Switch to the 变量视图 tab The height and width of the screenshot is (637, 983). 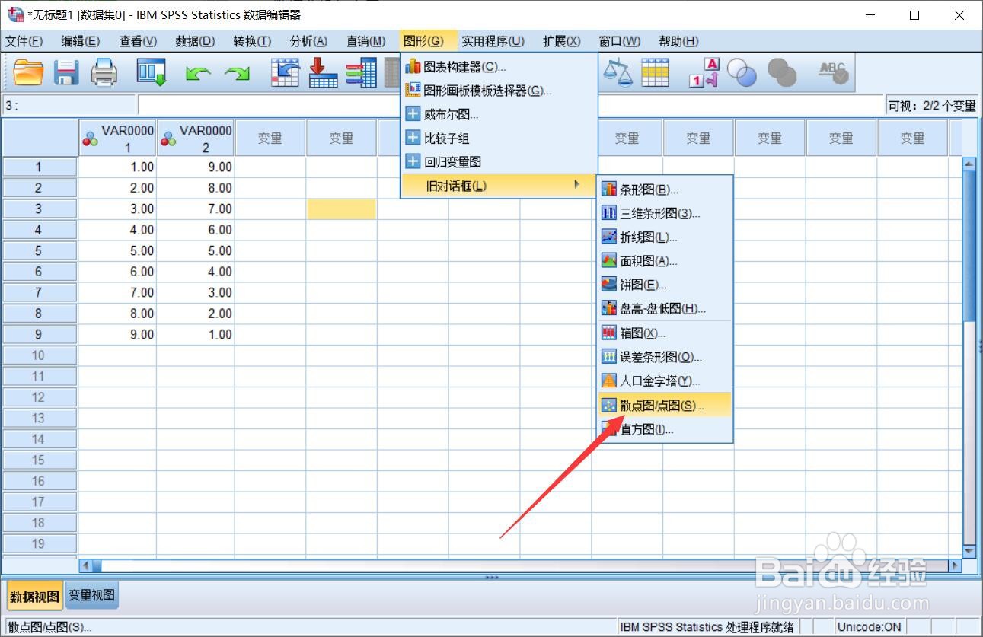(91, 596)
